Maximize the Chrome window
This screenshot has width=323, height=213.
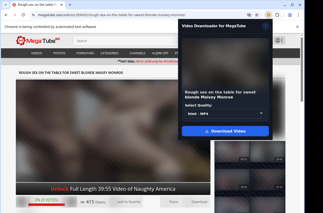(292, 5)
